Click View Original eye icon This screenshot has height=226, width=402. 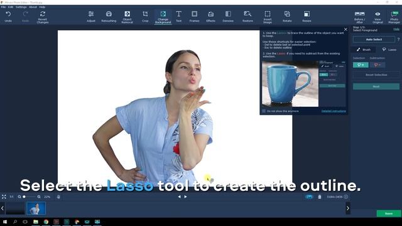coord(378,17)
